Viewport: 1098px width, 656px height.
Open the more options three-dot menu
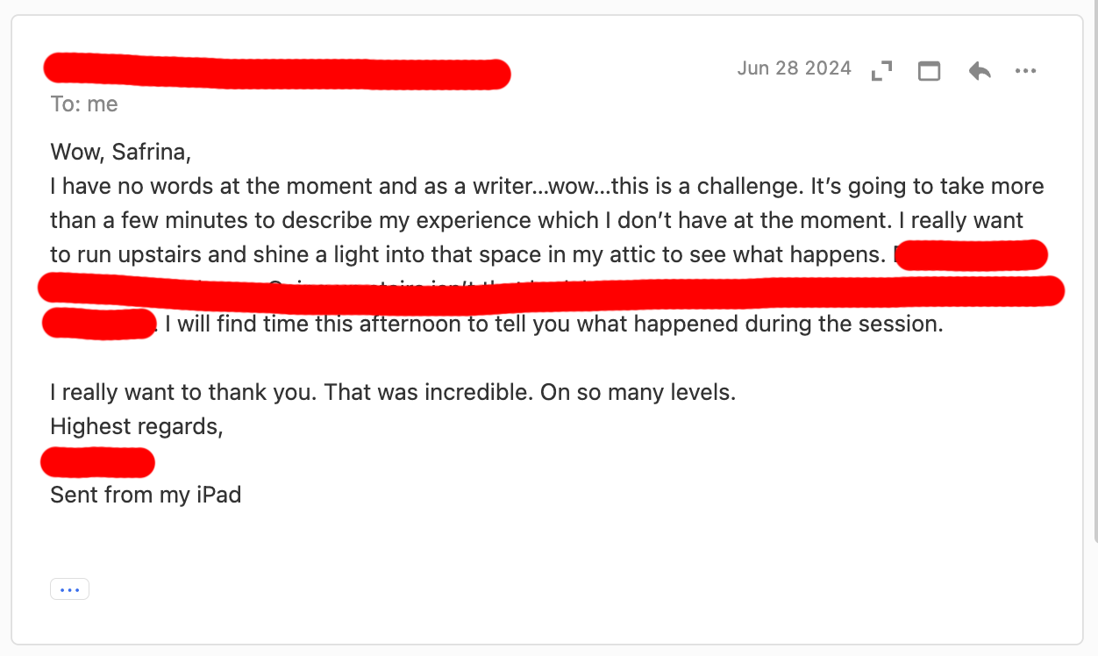tap(1025, 71)
